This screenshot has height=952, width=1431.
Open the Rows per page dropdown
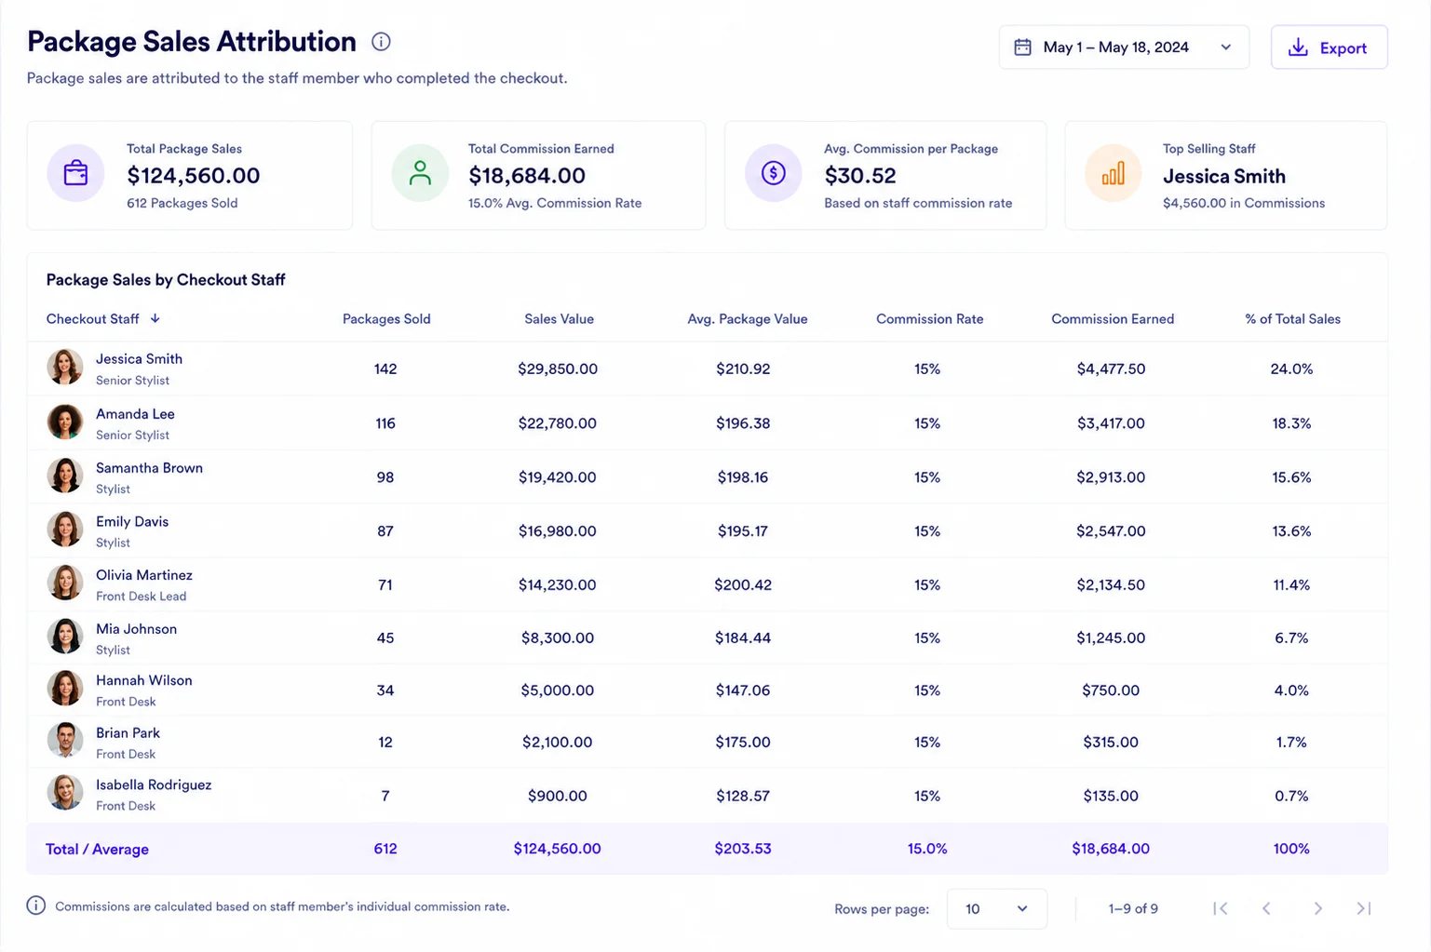(x=996, y=909)
